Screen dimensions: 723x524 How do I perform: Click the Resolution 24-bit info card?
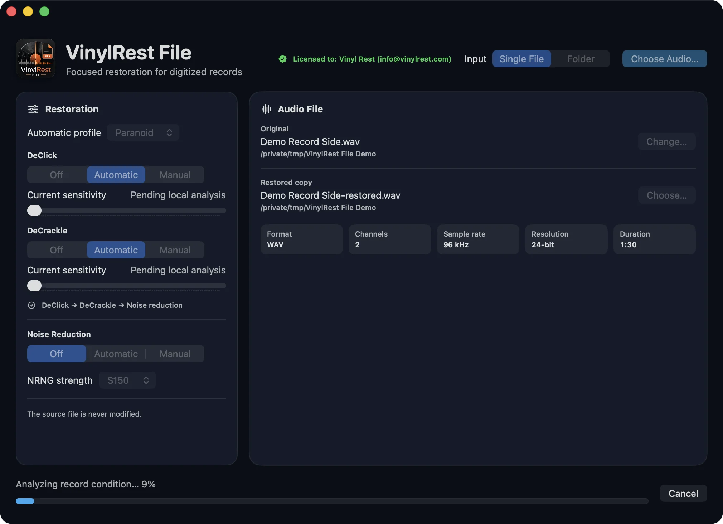pos(566,239)
